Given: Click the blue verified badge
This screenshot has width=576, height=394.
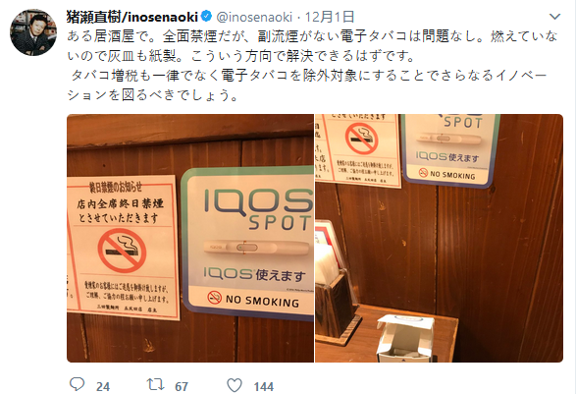Looking at the screenshot, I should [207, 16].
